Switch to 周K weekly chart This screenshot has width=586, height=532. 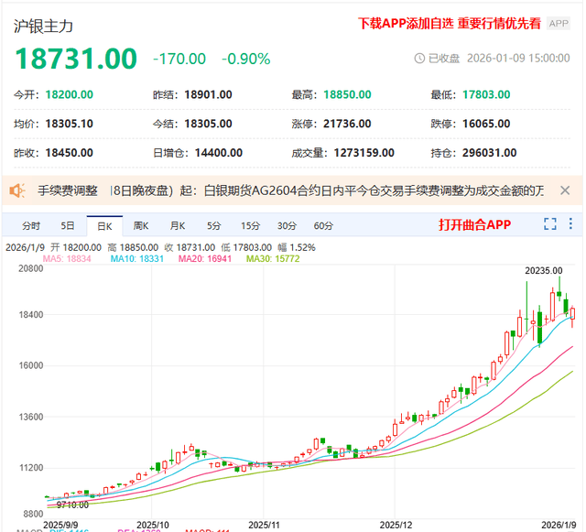pyautogui.click(x=140, y=225)
